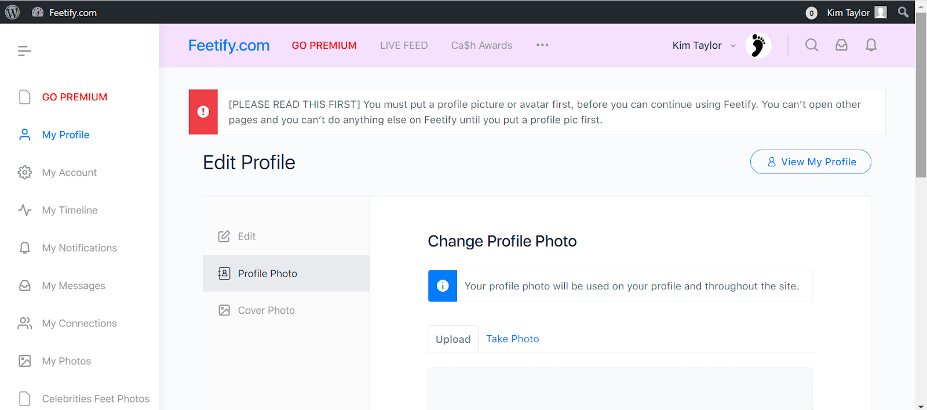Open the LIVE FEED link
This screenshot has height=410, width=927.
click(404, 45)
